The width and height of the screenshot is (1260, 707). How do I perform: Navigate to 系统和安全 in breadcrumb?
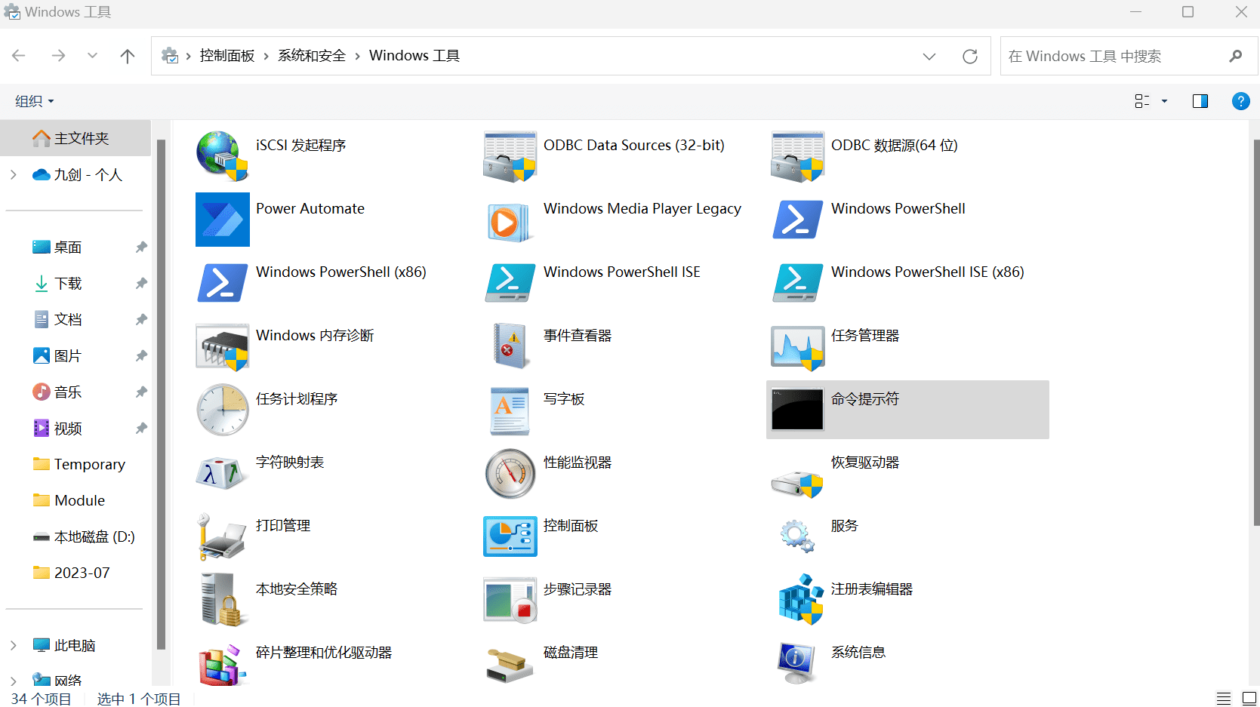tap(311, 56)
